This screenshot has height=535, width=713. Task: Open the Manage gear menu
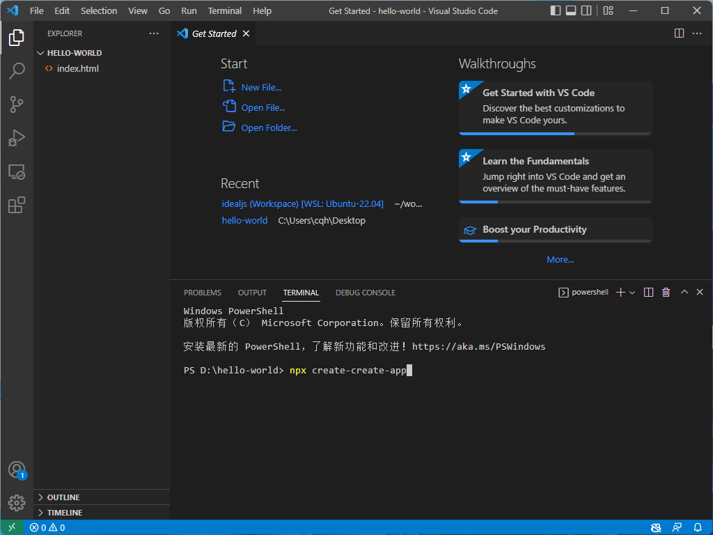pyautogui.click(x=17, y=503)
